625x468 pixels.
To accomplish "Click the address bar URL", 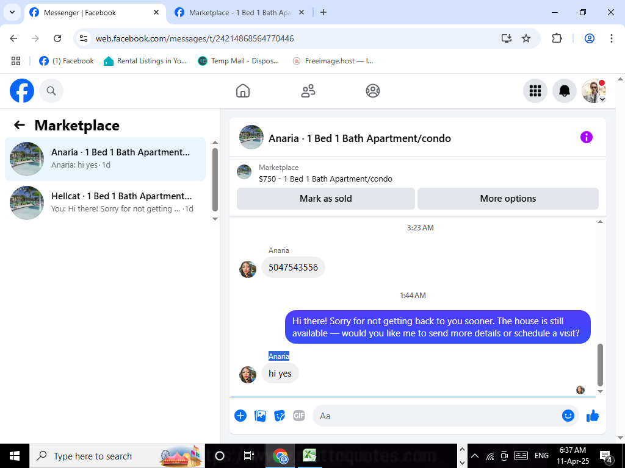I will coord(195,38).
